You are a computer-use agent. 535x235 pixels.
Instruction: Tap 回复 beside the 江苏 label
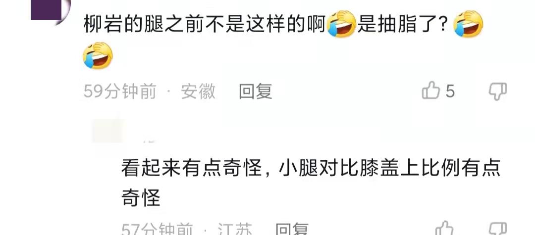(x=292, y=229)
